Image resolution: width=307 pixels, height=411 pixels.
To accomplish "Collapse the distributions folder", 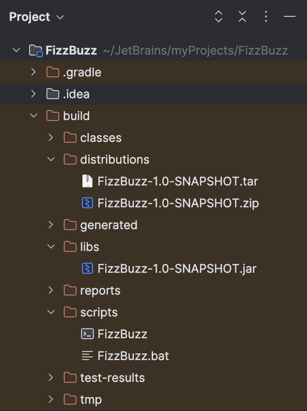I will click(50, 159).
